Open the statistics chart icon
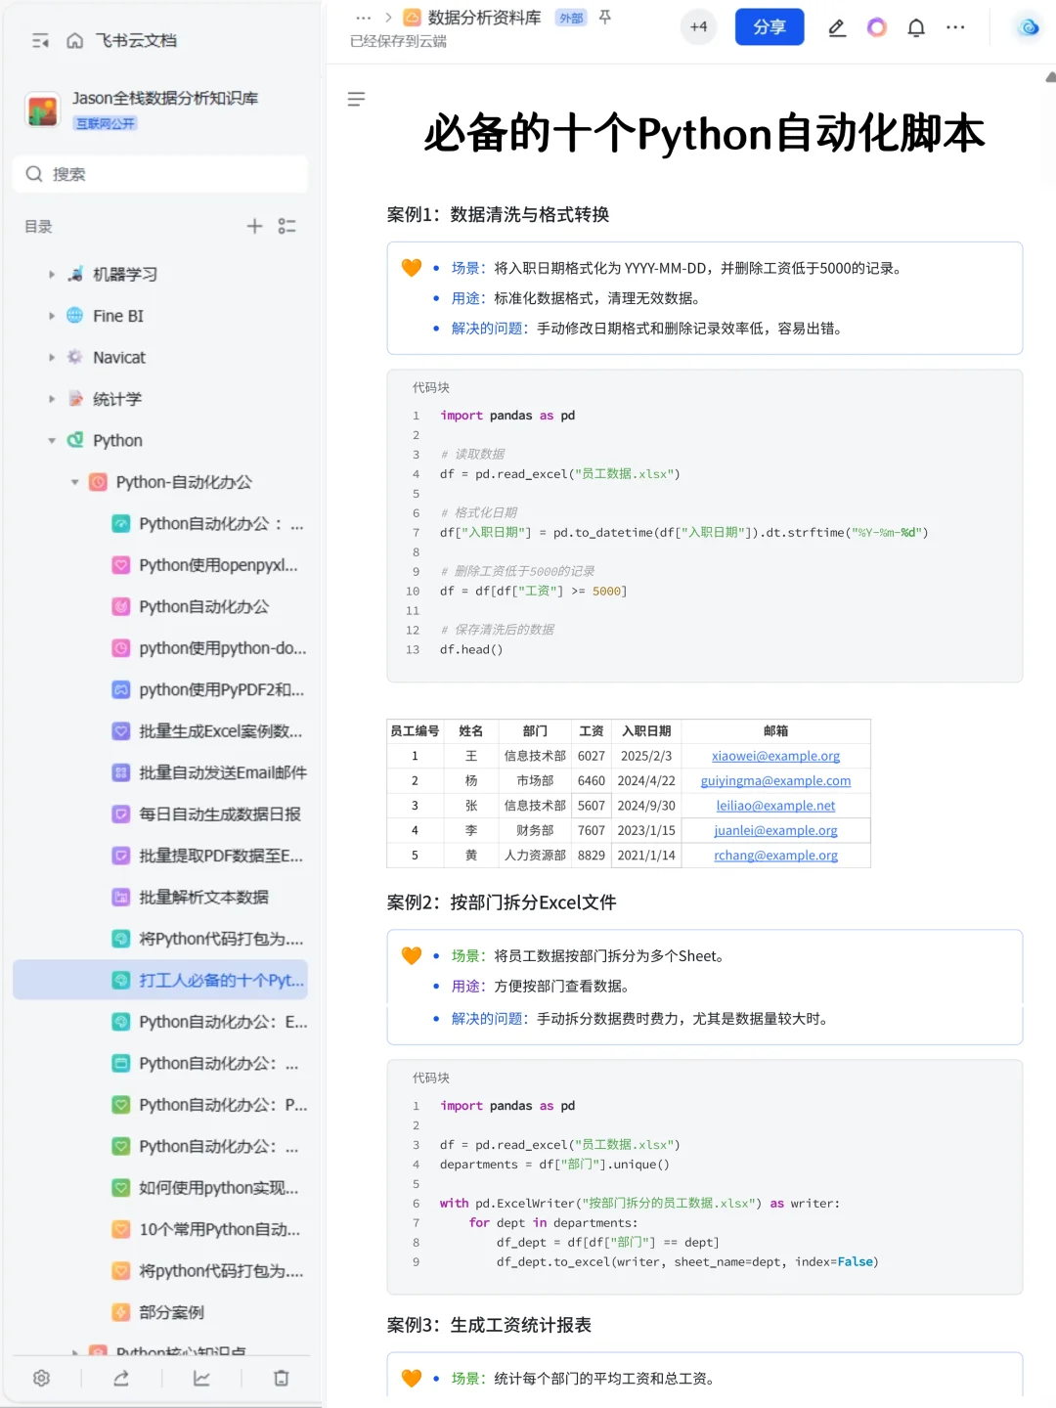The image size is (1056, 1408). coord(201,1378)
